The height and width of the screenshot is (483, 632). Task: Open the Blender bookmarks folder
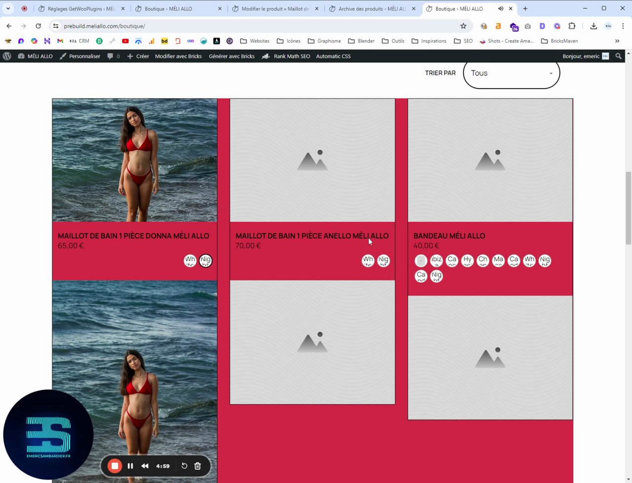point(361,41)
